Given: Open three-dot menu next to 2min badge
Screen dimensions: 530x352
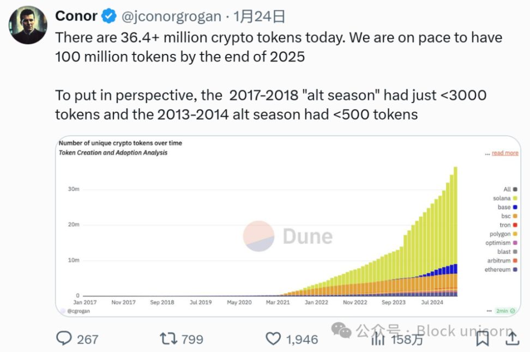Looking at the screenshot, I should click(x=489, y=311).
